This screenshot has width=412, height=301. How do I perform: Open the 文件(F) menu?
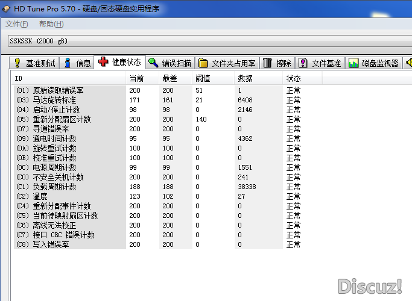pyautogui.click(x=16, y=24)
